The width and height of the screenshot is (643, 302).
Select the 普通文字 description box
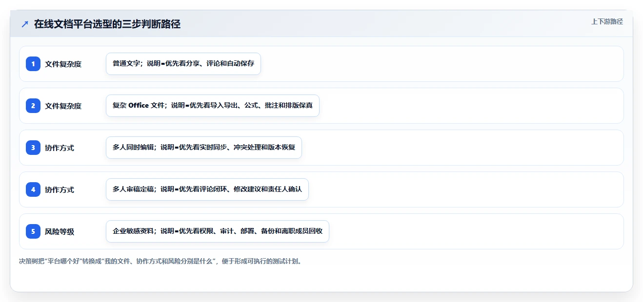[183, 64]
